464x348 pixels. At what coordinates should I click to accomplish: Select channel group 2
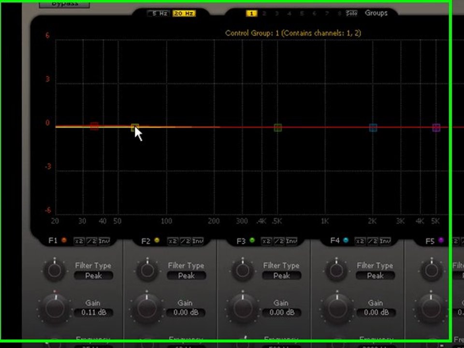click(x=264, y=14)
